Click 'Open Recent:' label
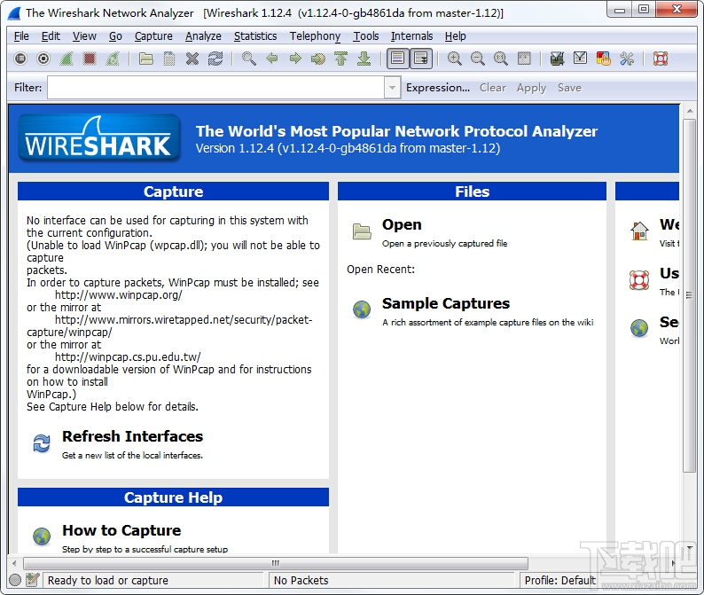This screenshot has height=595, width=704. coord(380,270)
